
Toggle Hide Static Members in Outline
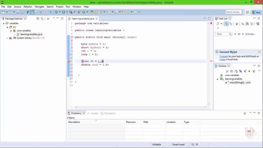(x=245, y=71)
